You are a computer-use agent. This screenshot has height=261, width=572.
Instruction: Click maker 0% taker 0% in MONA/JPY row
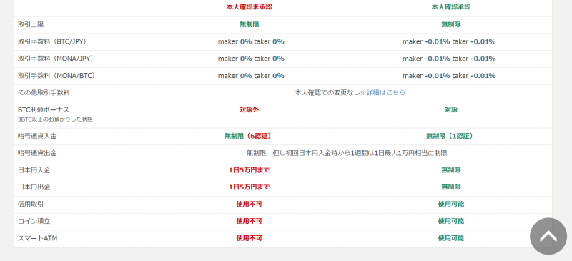click(x=251, y=59)
